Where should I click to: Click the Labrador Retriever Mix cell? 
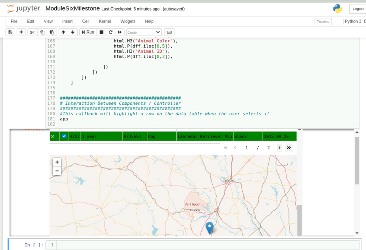pos(205,136)
